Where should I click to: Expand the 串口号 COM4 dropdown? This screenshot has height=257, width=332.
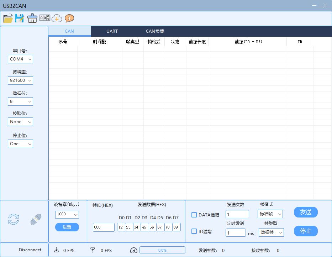coord(20,59)
